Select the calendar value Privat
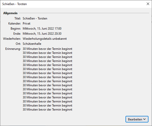152x126 pixels. tap(27, 24)
